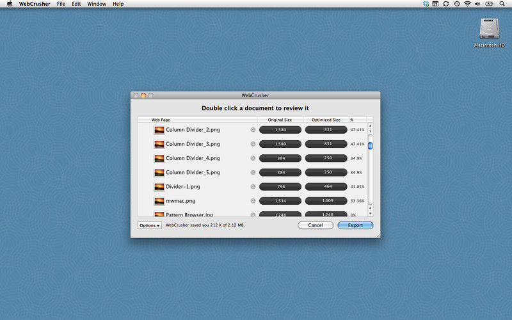Click the Export button
The width and height of the screenshot is (512, 320).
[x=355, y=225]
